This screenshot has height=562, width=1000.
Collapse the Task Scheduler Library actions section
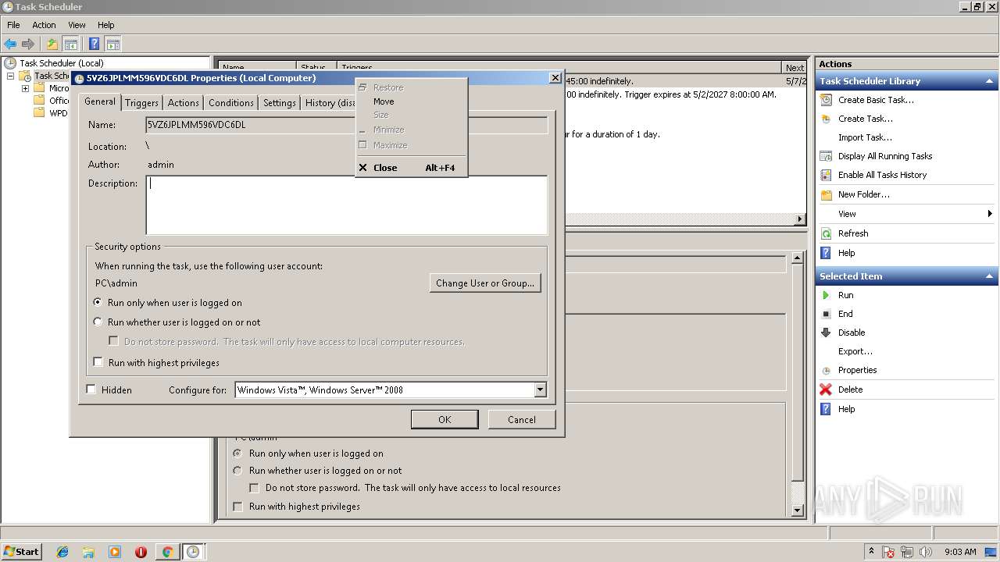click(990, 81)
